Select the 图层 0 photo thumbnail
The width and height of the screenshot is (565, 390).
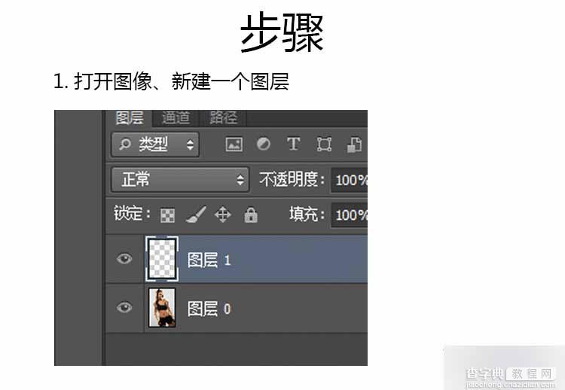coord(162,307)
